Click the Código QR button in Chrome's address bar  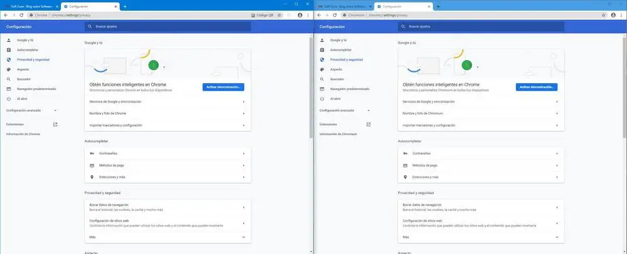point(262,15)
